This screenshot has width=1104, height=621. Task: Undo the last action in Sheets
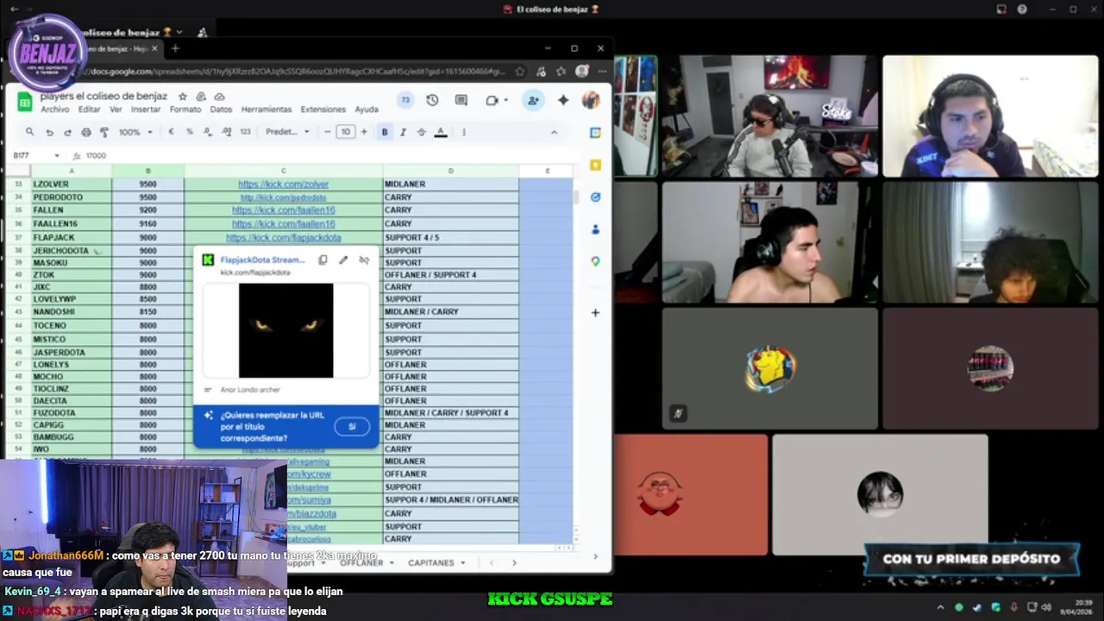(x=49, y=132)
